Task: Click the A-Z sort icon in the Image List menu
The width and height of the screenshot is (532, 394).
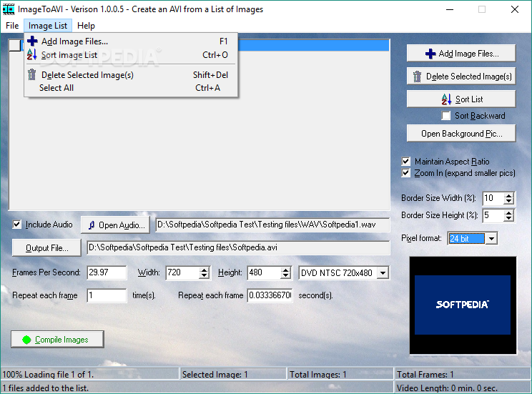Action: [32, 54]
